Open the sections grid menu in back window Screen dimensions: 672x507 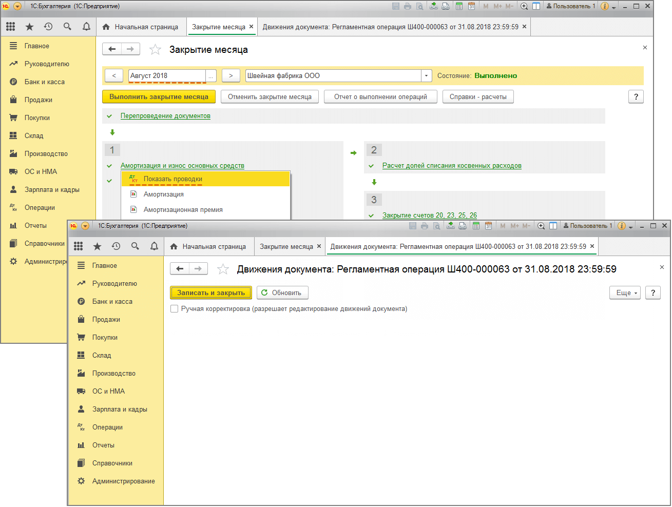point(11,27)
